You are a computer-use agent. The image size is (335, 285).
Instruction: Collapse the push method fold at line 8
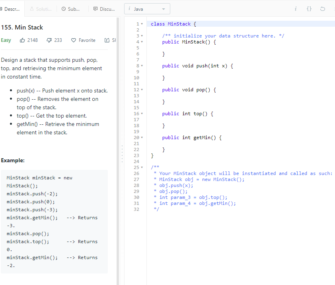point(142,66)
